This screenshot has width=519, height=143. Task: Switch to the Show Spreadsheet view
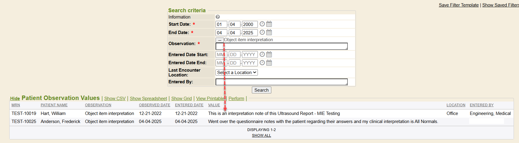148,99
